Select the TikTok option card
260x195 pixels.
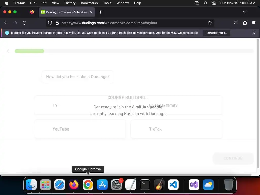[x=176, y=129]
